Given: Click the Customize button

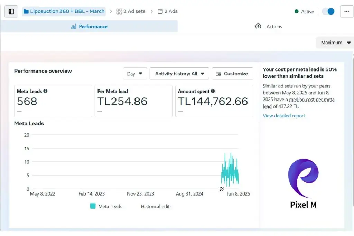Looking at the screenshot, I should click(x=232, y=73).
